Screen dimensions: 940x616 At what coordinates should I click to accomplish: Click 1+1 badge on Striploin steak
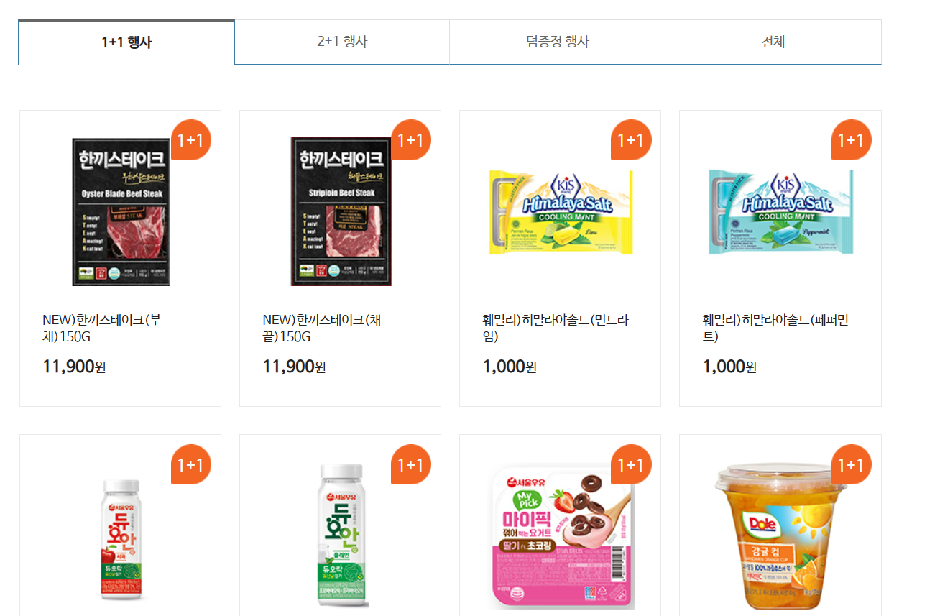point(411,139)
